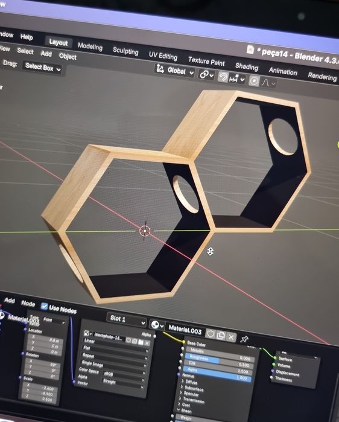339x422 pixels.
Task: Expand the Transmission section
Action: coord(191,400)
